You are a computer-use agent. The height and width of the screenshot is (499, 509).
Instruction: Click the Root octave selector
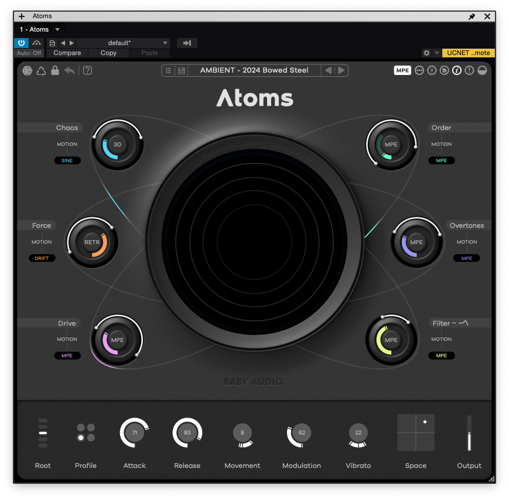pos(43,433)
